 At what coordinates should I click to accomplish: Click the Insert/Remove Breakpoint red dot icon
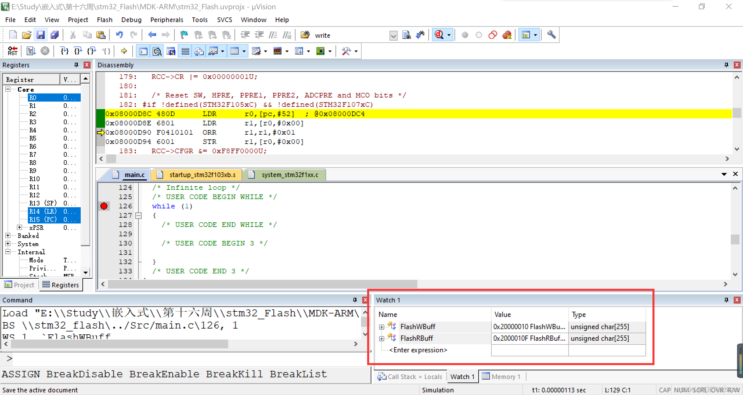465,35
